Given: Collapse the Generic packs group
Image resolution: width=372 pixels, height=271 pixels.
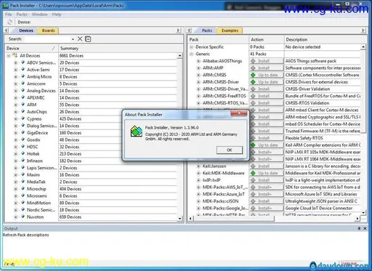Looking at the screenshot, I should (x=191, y=54).
